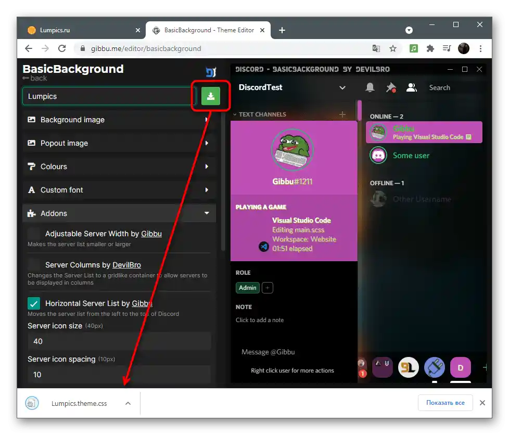Image resolution: width=509 pixels, height=435 pixels.
Task: Toggle the member list icon
Action: [x=411, y=87]
